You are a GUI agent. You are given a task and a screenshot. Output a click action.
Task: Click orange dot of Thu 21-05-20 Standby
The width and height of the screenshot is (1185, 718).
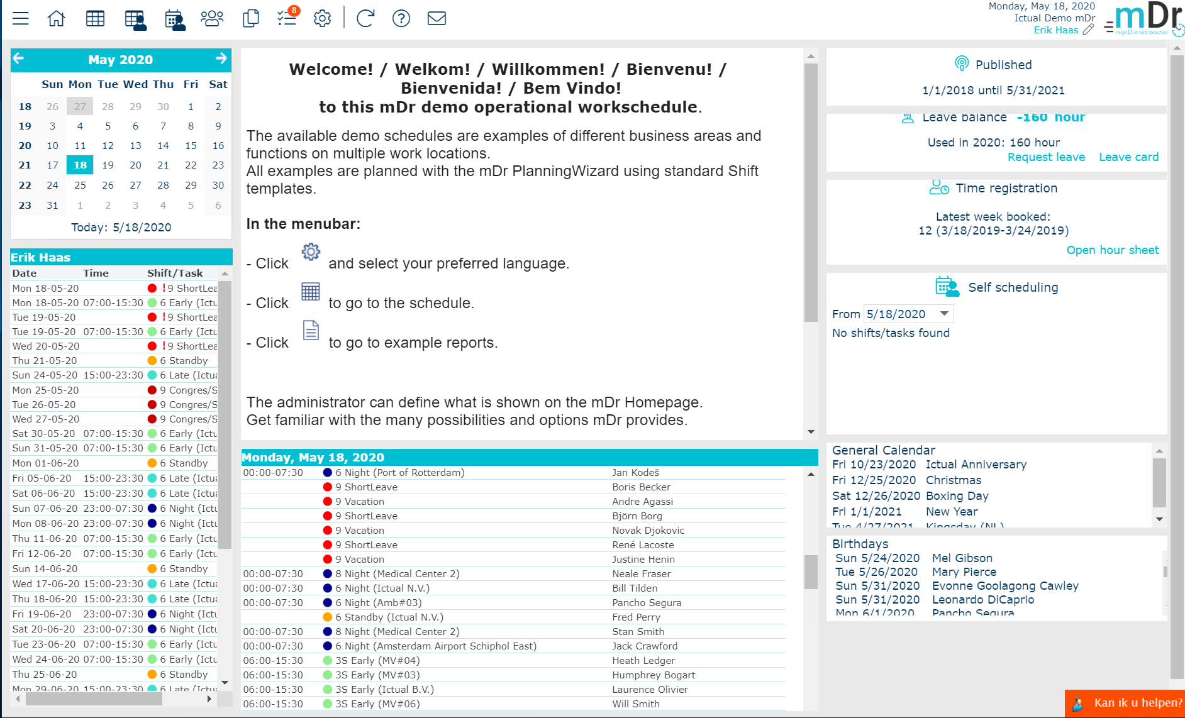click(x=152, y=360)
